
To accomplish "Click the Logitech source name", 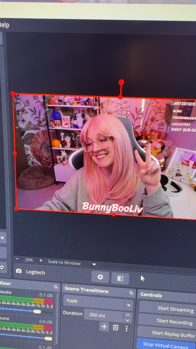I will pyautogui.click(x=35, y=272).
